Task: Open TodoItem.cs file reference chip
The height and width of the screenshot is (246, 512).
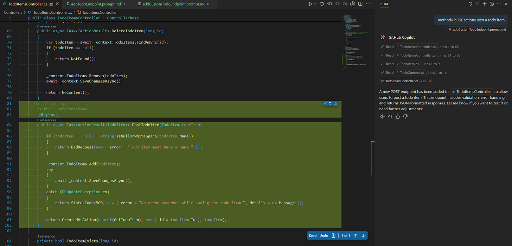Action: [x=408, y=64]
